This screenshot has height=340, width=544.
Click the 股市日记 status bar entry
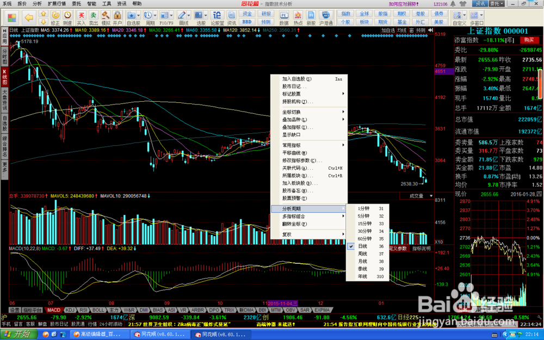point(59,324)
